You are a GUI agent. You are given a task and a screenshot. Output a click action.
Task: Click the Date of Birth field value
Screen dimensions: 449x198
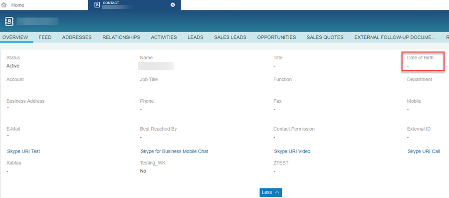[x=408, y=66]
